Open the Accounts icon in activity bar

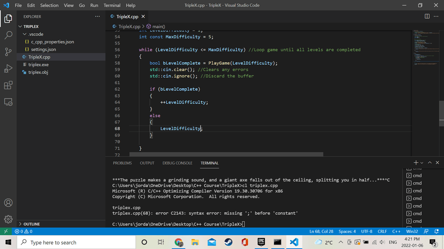(x=8, y=202)
